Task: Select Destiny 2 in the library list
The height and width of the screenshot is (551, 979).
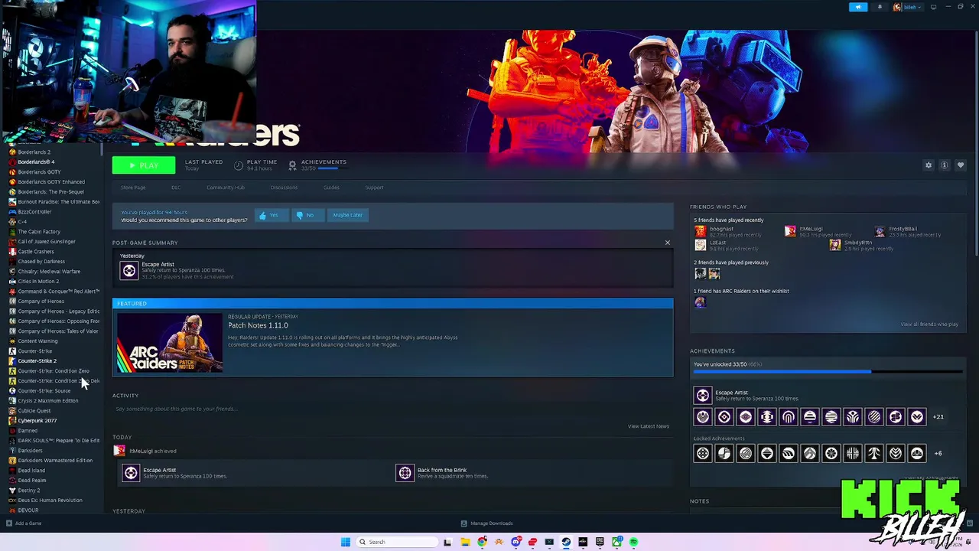Action: pos(29,491)
